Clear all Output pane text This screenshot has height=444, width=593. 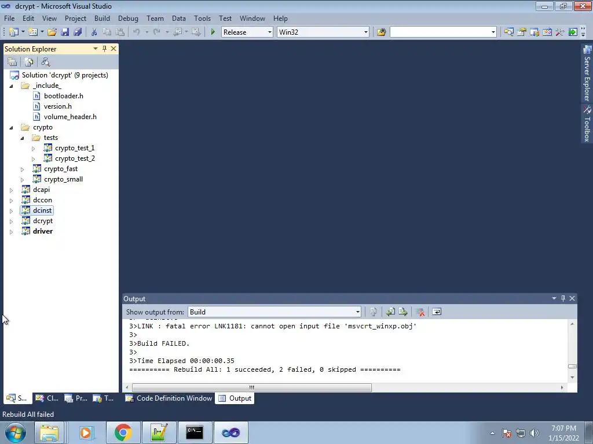420,312
